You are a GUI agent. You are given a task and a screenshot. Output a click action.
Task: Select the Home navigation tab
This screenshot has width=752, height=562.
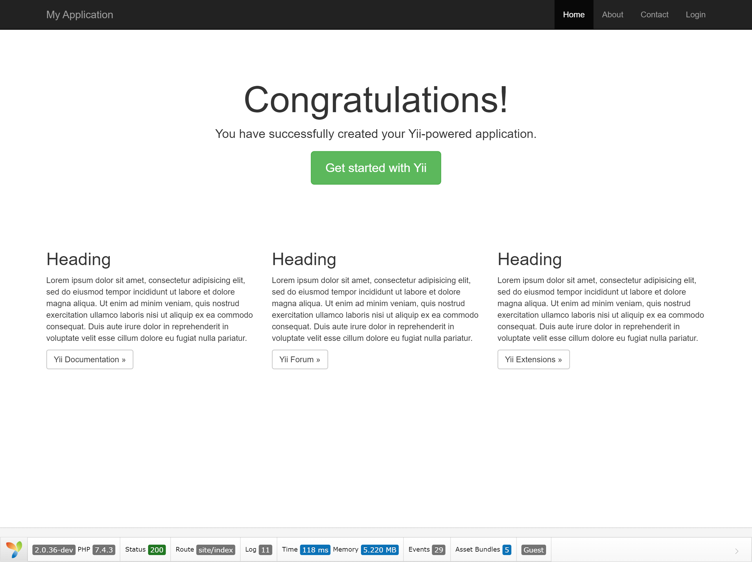pos(574,15)
